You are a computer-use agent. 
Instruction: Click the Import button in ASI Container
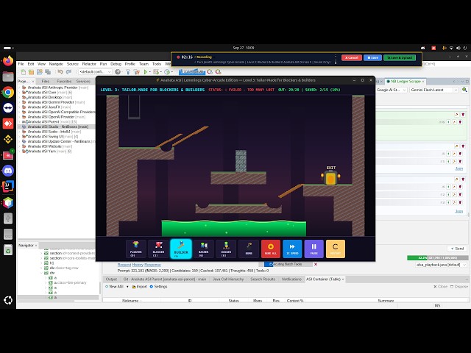[139, 287]
